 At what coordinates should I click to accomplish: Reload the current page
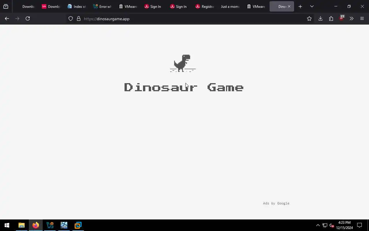28,18
